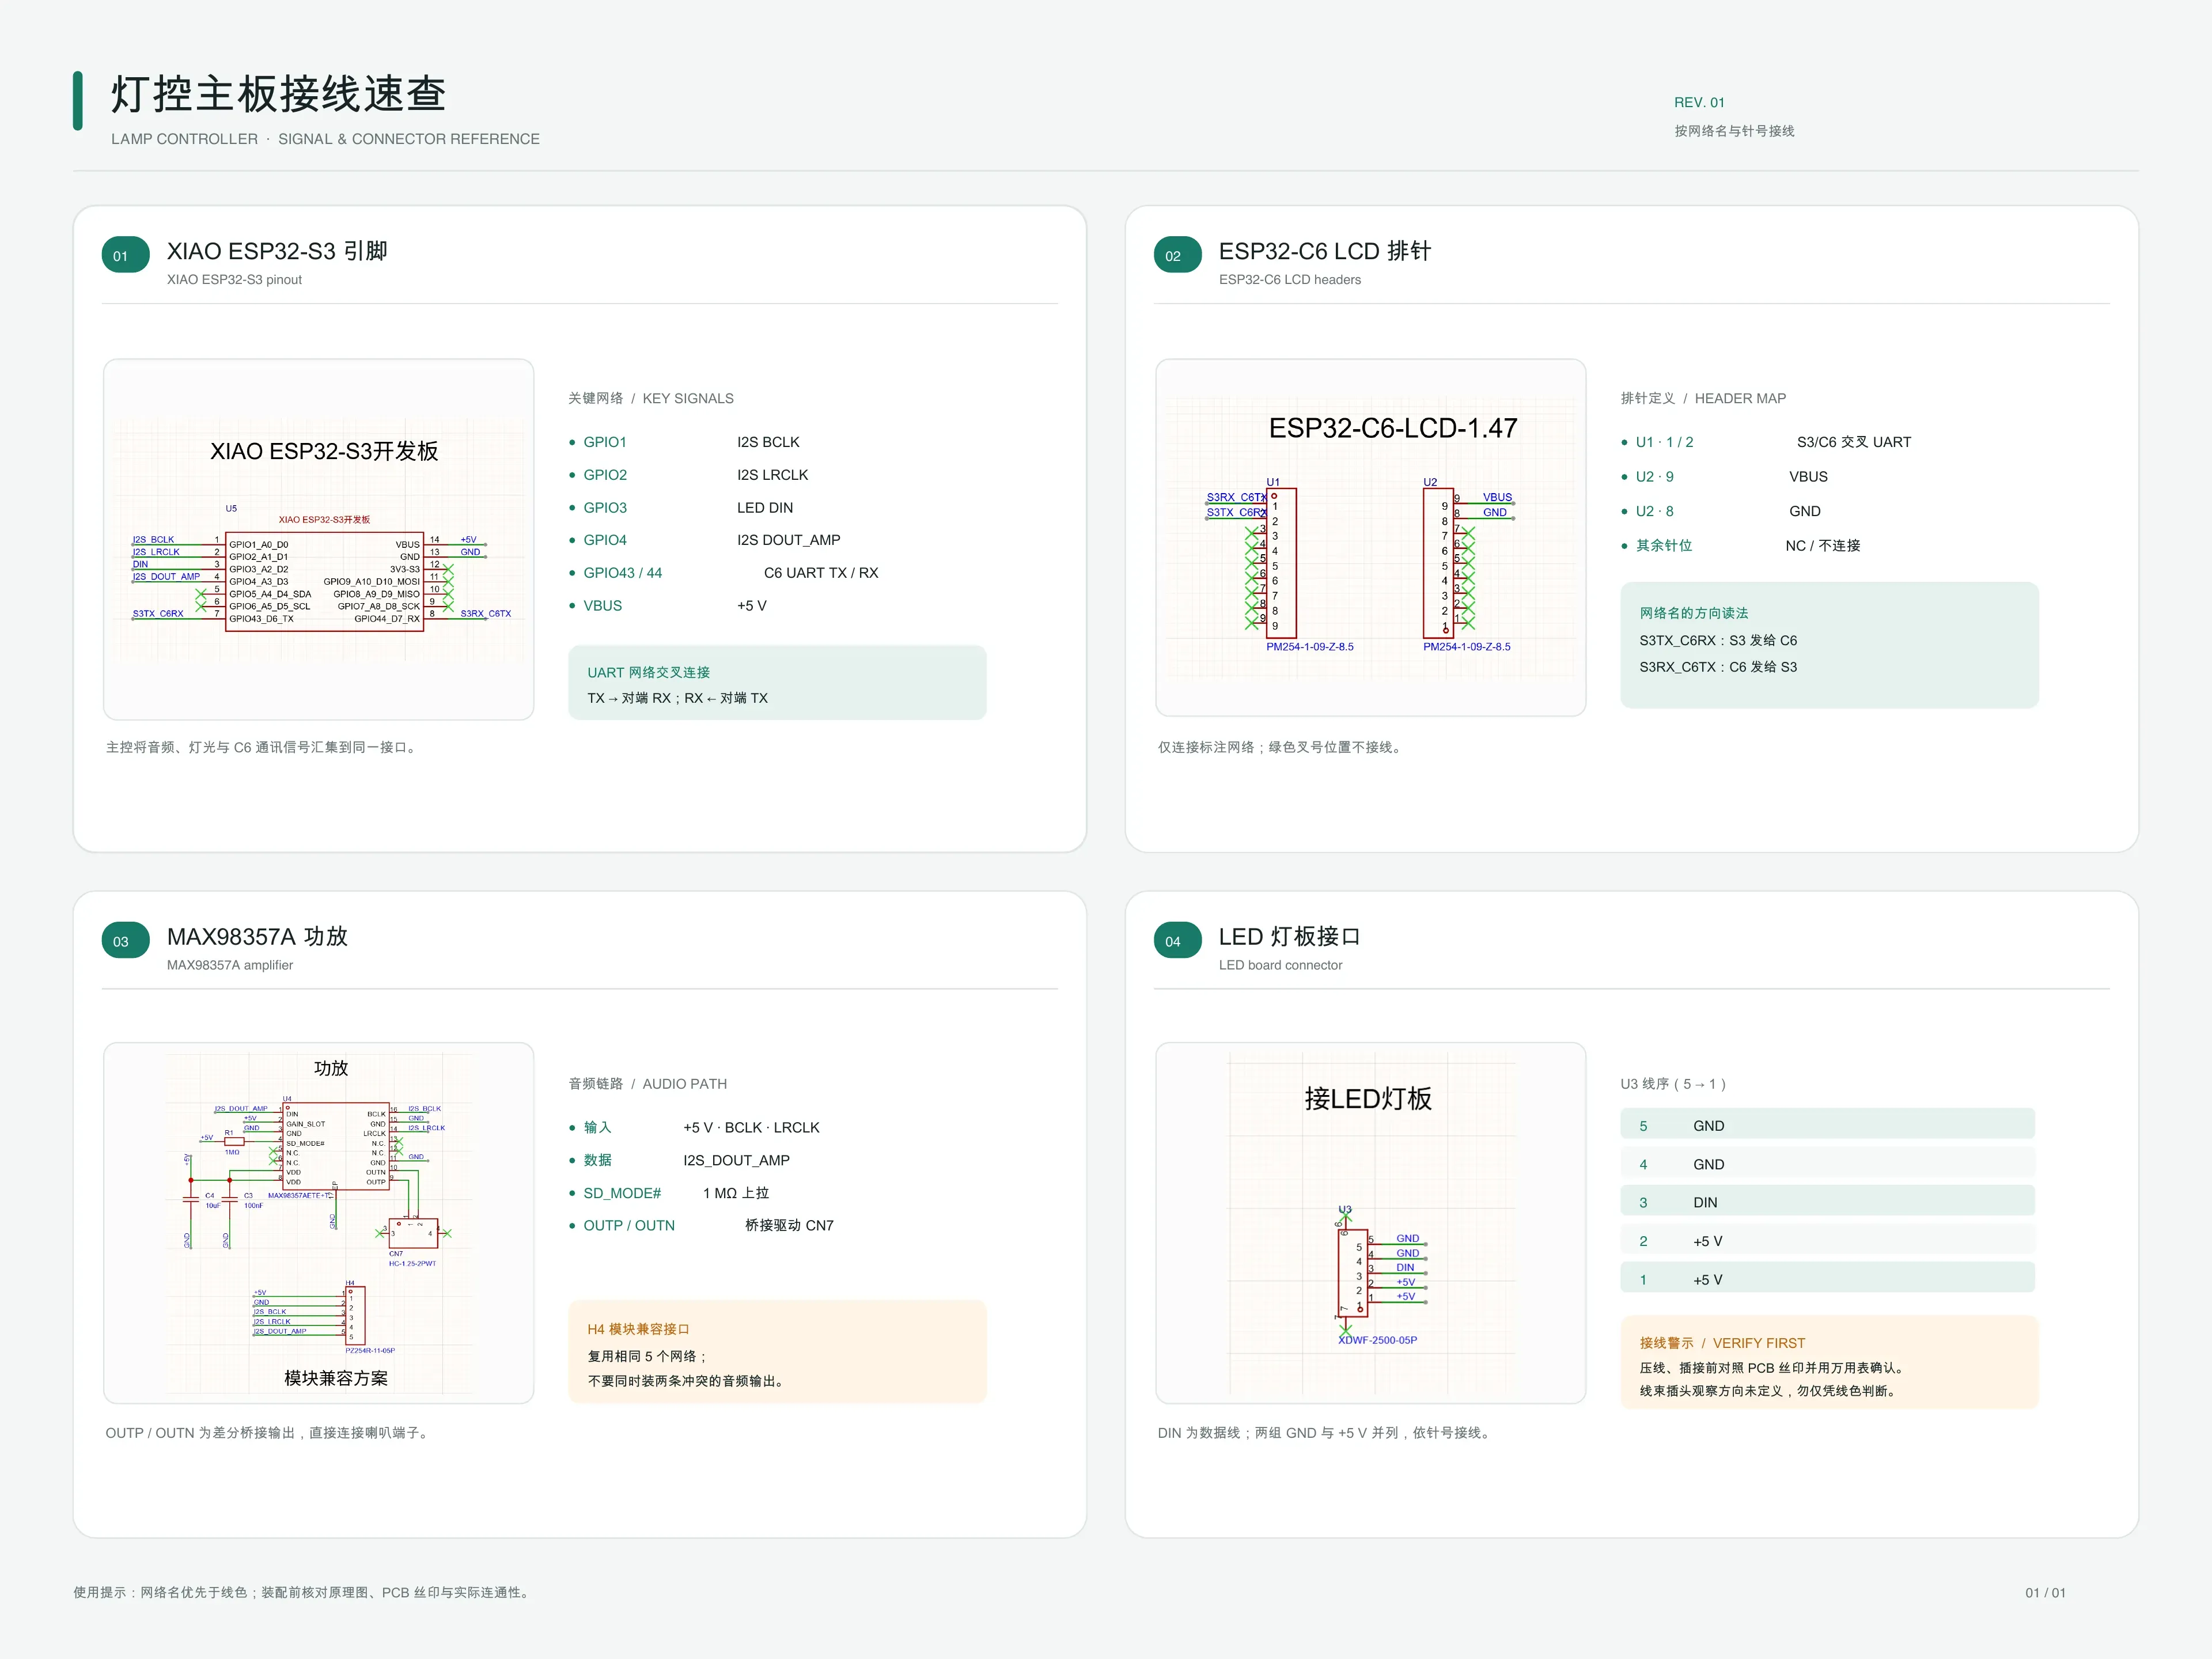
Task: Click "桥接驱动 CN7" value text
Action: (x=789, y=1226)
